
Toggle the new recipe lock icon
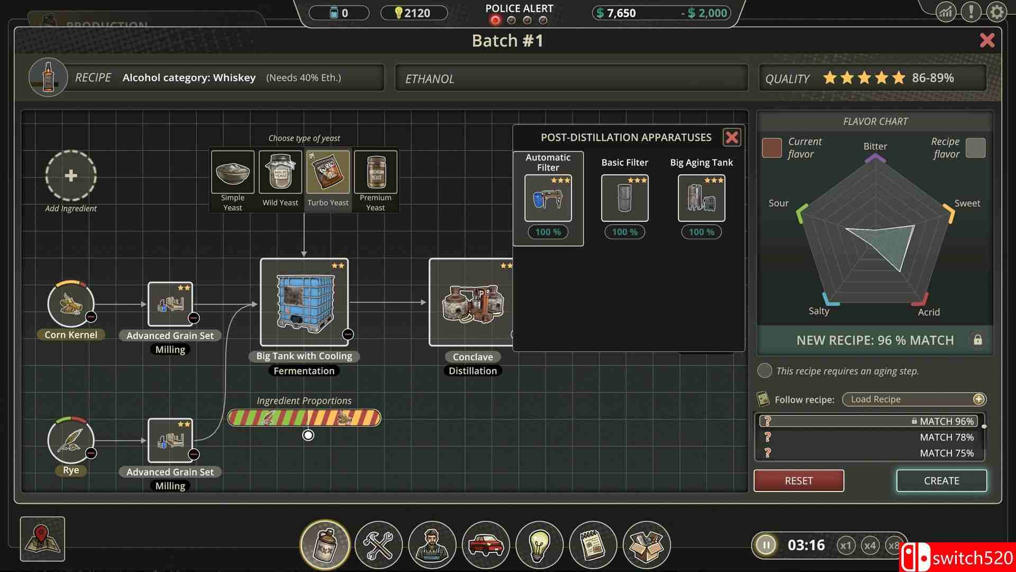[978, 340]
